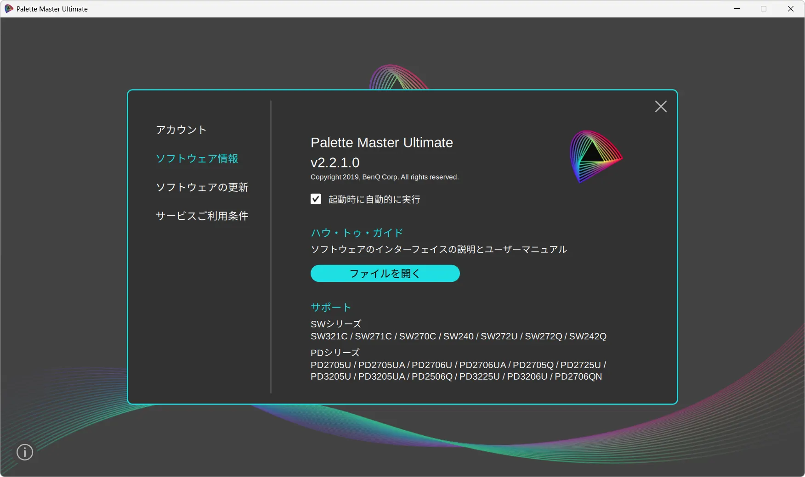Select the ソフトウェア情報 menu item
This screenshot has width=805, height=477.
coord(197,158)
